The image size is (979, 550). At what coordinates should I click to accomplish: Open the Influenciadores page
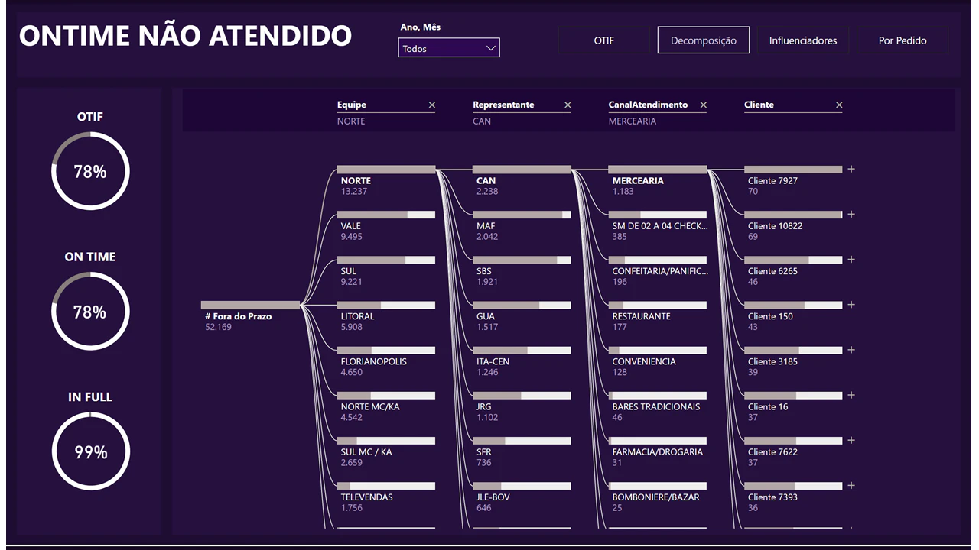tap(803, 40)
